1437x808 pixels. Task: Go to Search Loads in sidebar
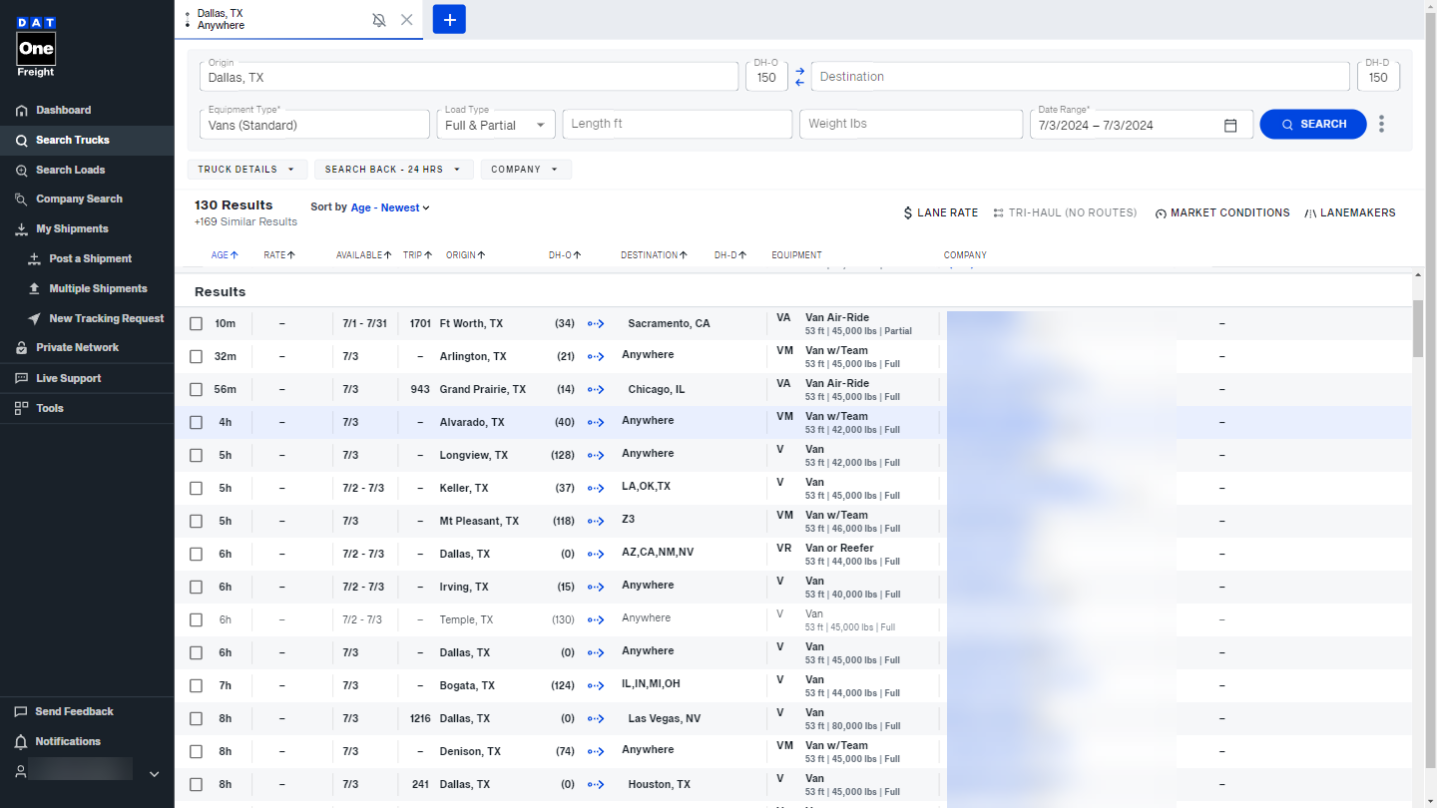[70, 170]
